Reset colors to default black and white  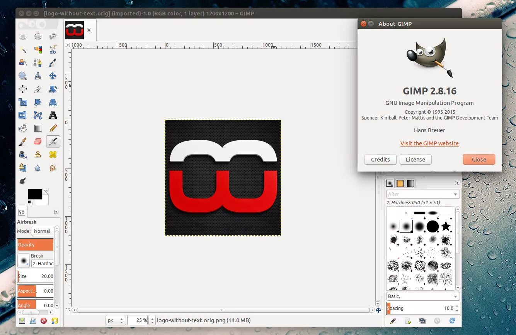[30, 202]
